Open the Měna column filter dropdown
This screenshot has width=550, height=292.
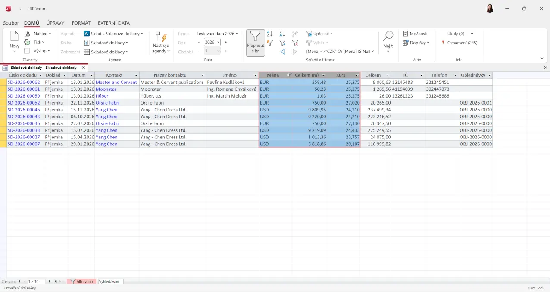[289, 75]
